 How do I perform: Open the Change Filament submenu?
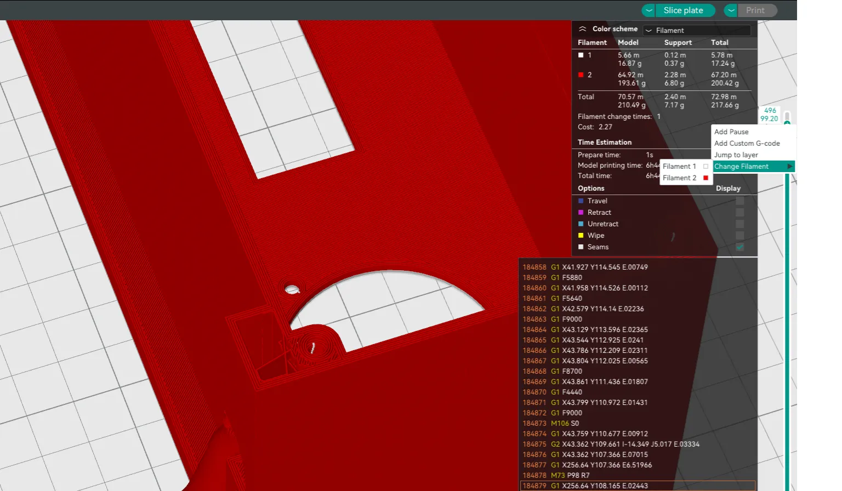pos(753,167)
